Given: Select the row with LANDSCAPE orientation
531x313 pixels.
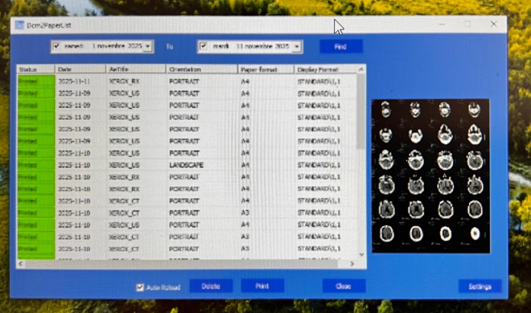Looking at the screenshot, I should 186,165.
